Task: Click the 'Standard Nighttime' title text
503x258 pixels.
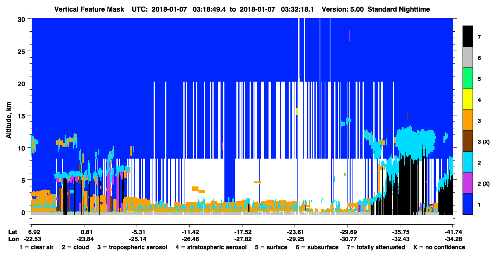Action: [399, 9]
